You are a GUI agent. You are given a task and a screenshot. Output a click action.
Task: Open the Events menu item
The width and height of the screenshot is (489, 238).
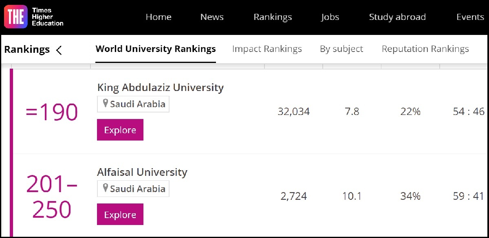click(x=470, y=17)
